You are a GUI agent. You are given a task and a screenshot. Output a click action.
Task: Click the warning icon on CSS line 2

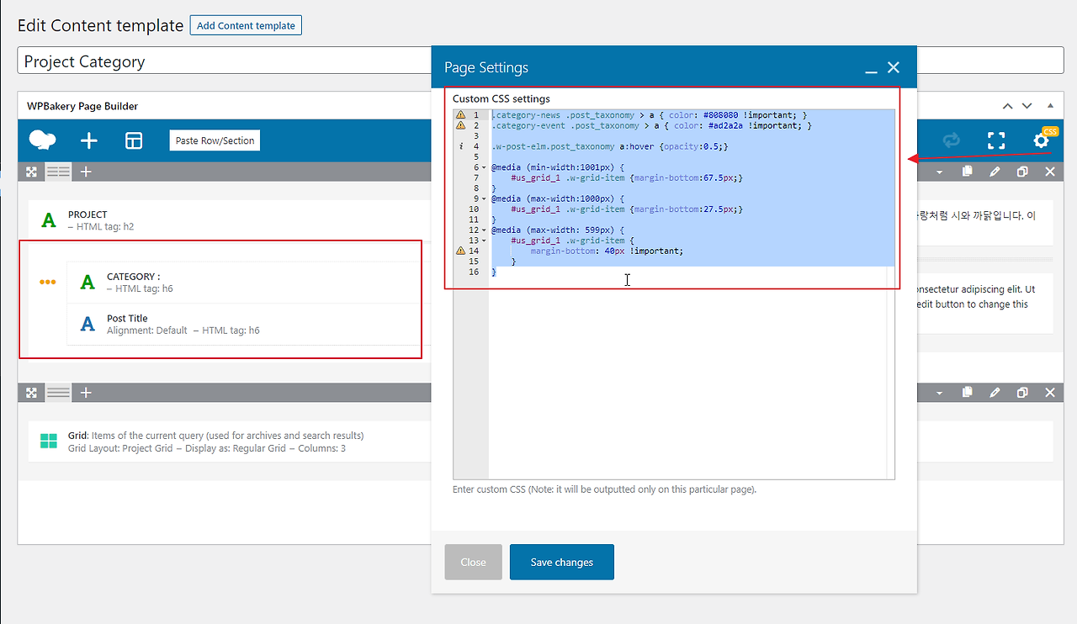(460, 125)
